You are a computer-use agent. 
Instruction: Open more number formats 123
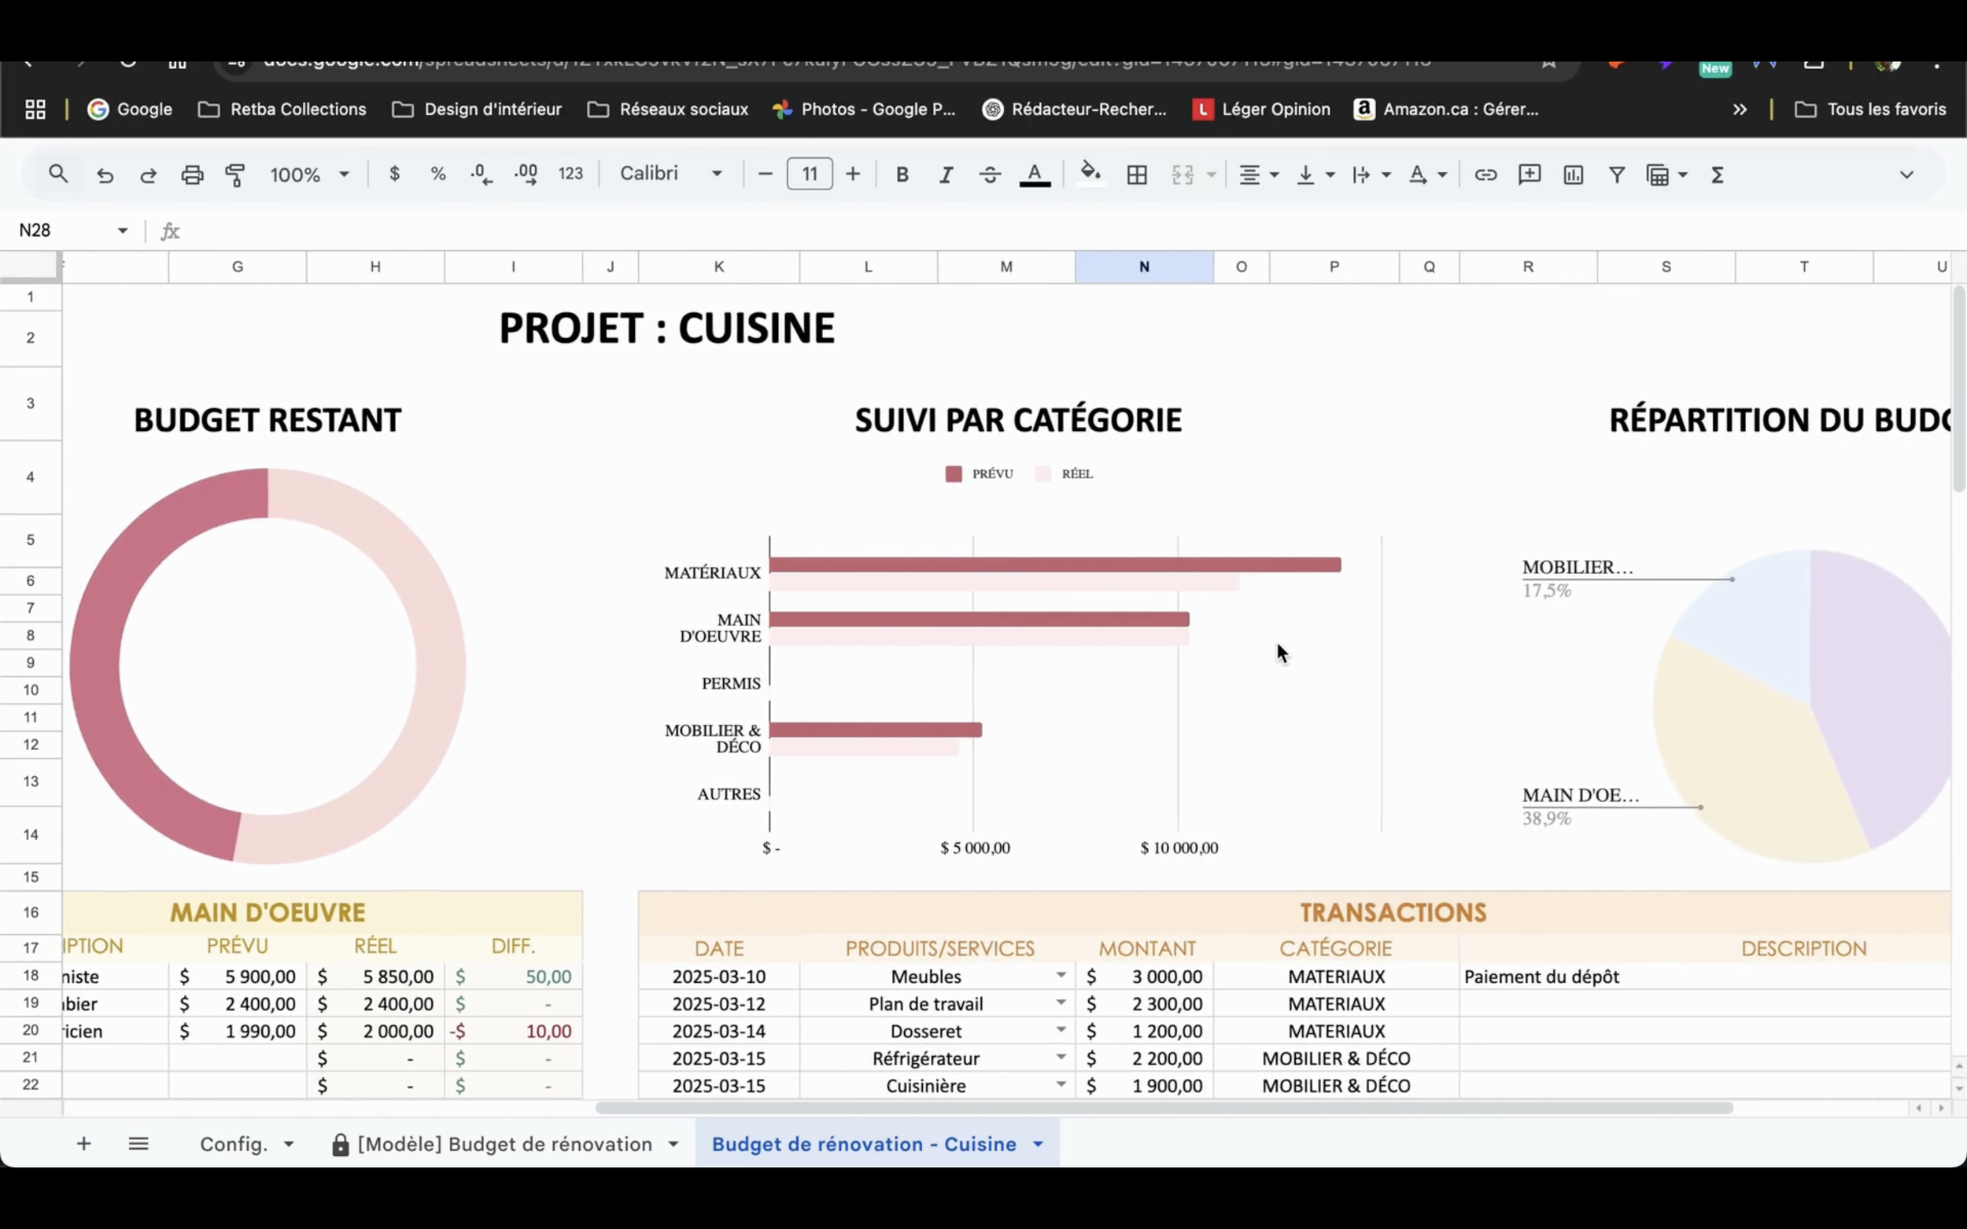click(x=571, y=174)
